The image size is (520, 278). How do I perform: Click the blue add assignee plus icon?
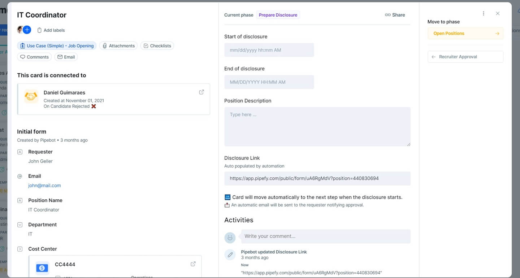27,30
